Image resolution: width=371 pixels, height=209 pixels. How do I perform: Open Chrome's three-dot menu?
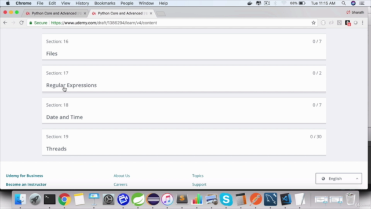click(x=362, y=23)
